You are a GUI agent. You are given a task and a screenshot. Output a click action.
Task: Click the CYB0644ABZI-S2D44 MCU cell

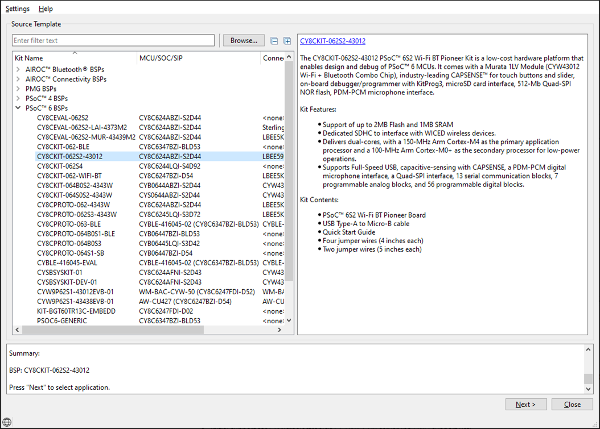(x=170, y=185)
